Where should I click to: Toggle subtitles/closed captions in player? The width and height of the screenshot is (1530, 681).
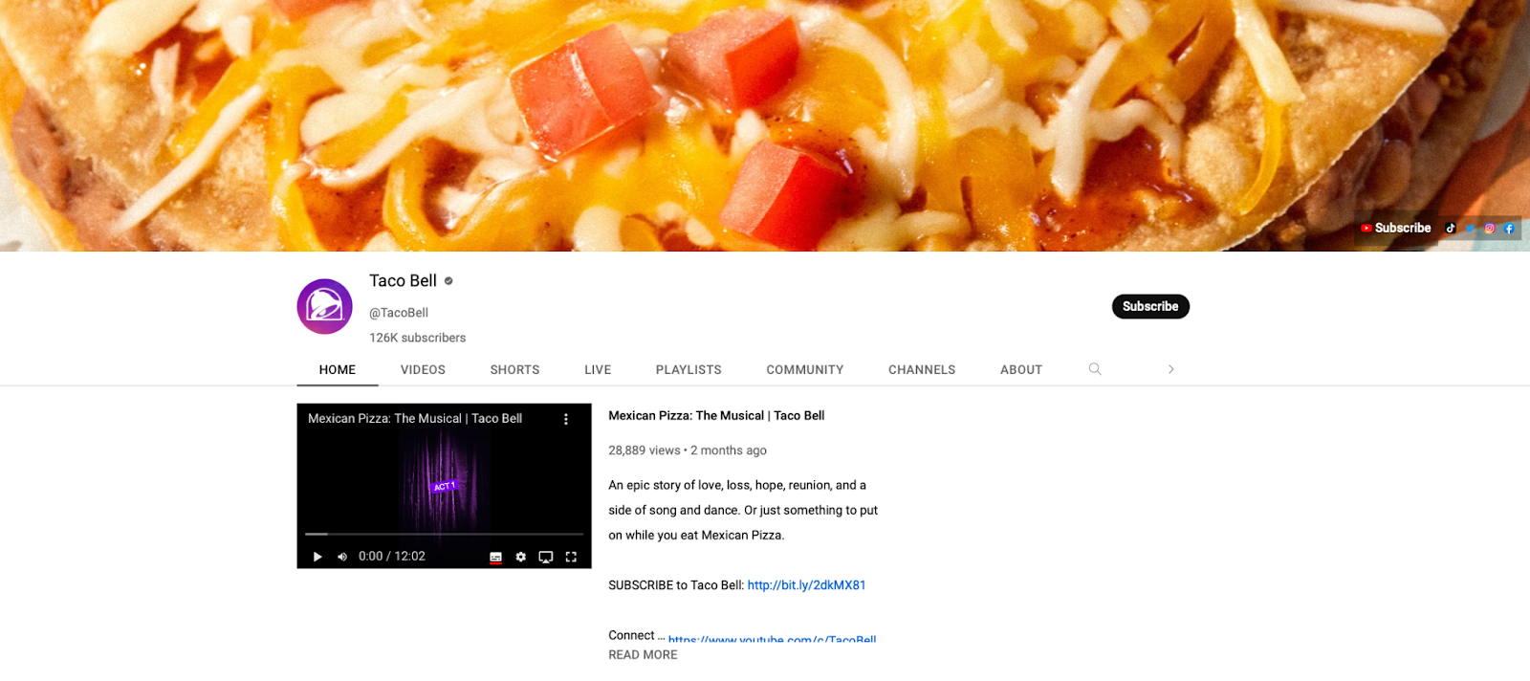pyautogui.click(x=495, y=557)
